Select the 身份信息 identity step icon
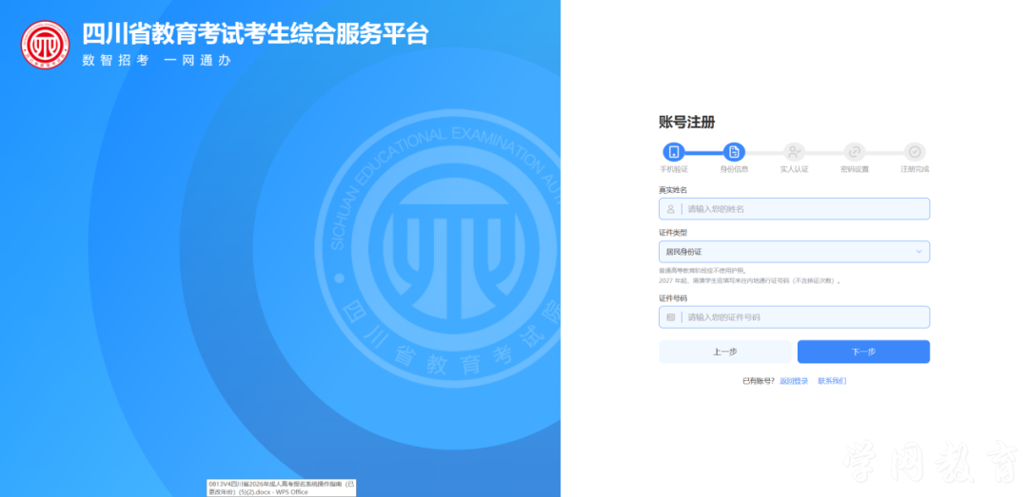The width and height of the screenshot is (1028, 497). 734,153
